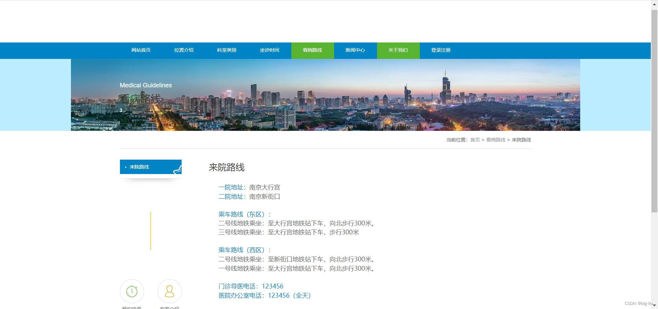
Task: Click 二院地址 address line
Action: tap(249, 197)
